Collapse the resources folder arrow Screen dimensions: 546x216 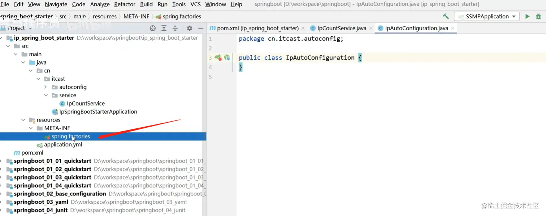[x=23, y=120]
